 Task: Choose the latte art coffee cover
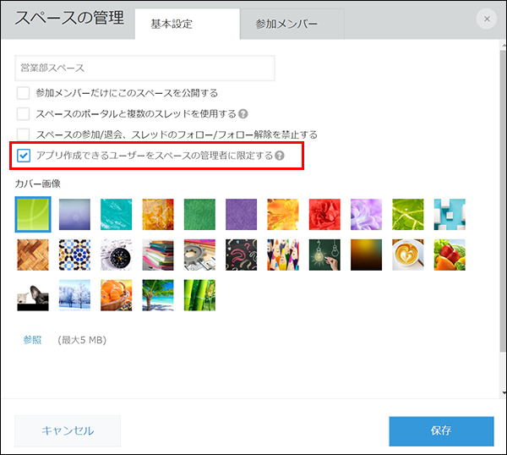click(408, 255)
